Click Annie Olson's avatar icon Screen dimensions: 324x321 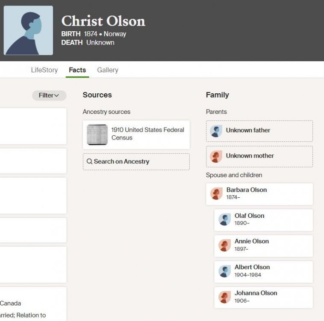tap(224, 246)
